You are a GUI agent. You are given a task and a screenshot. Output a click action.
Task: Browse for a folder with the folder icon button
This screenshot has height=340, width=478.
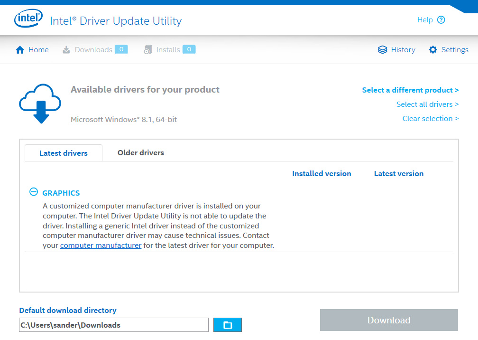click(x=228, y=325)
